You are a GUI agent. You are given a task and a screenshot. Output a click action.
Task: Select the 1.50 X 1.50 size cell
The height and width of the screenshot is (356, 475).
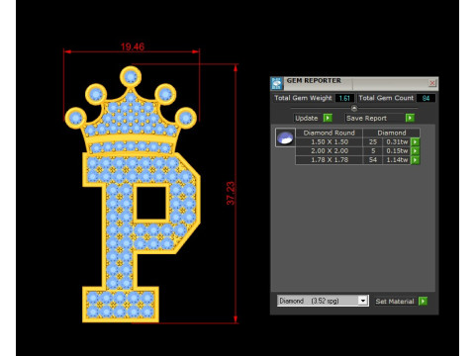[x=330, y=142]
